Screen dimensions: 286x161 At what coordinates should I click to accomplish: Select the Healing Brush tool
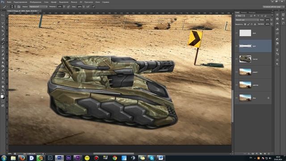coord(3,39)
